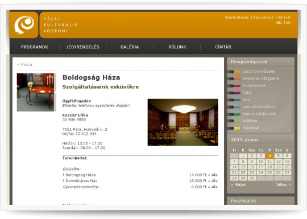Open the Hírlevél newsletter link
Viewport: 307px width, 219px height.
point(284,18)
